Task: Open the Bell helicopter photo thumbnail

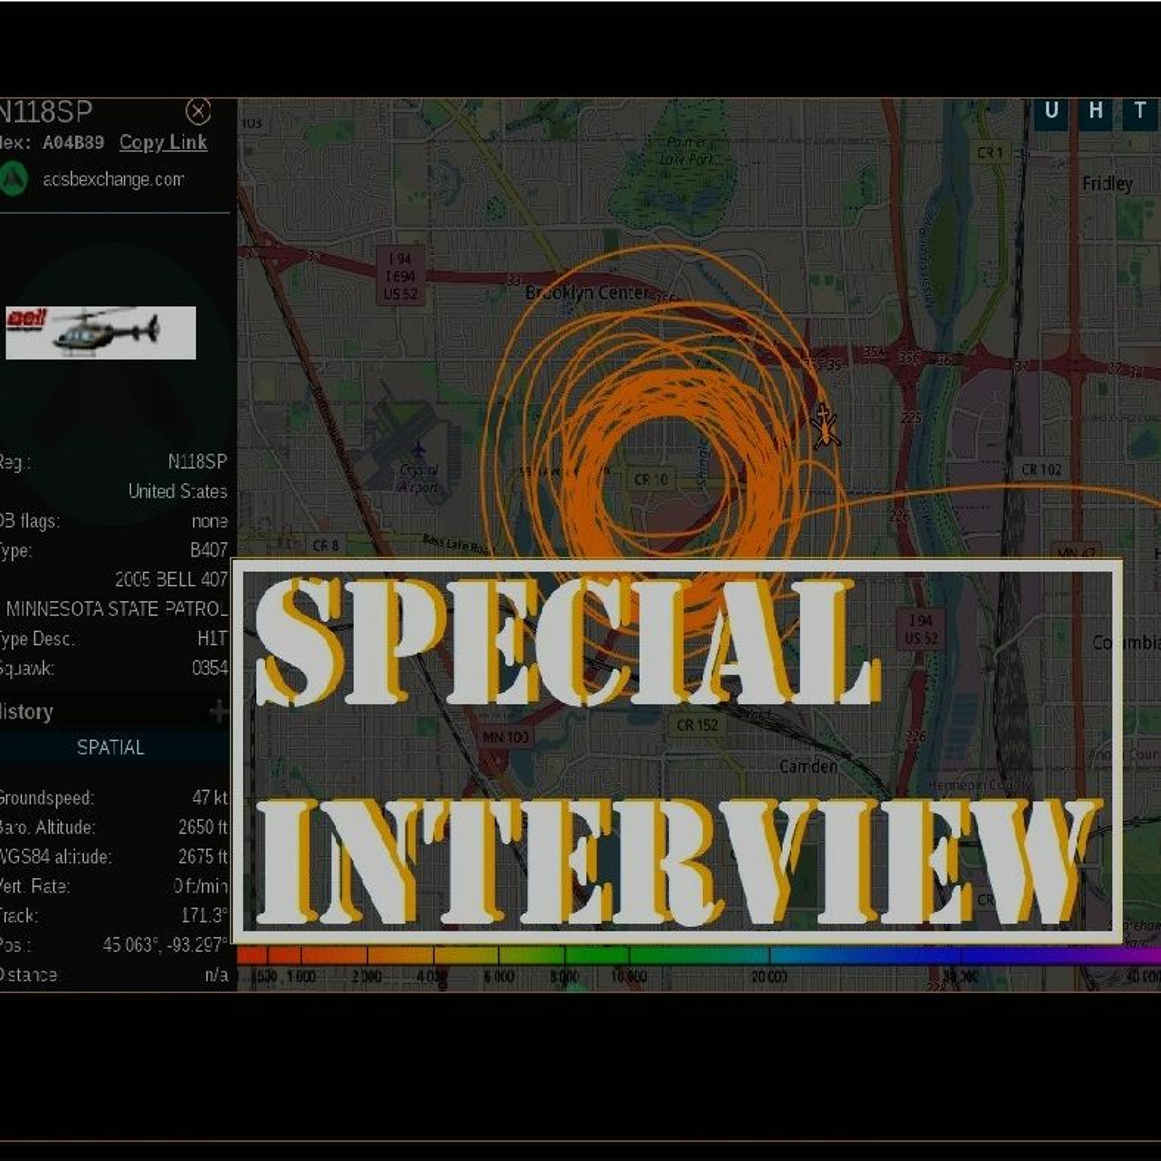Action: point(100,332)
